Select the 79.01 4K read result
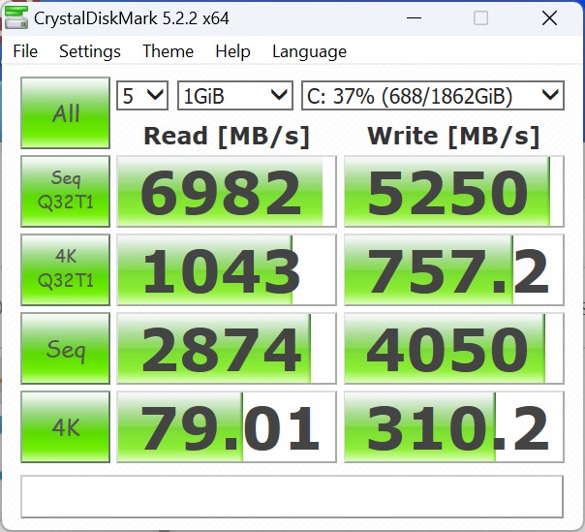 [226, 427]
